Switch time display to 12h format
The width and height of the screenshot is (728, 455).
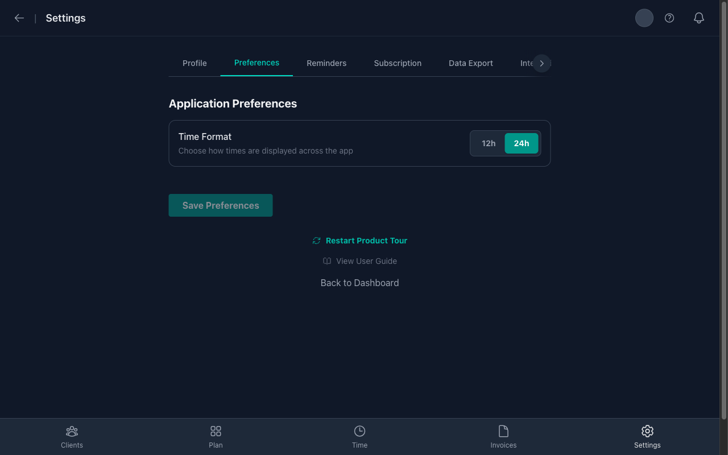488,143
